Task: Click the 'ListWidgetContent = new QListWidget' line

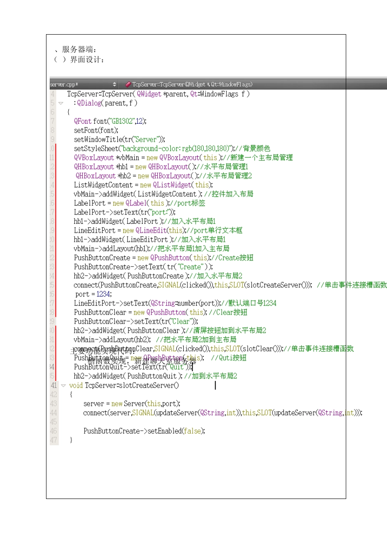Action: pyautogui.click(x=143, y=185)
